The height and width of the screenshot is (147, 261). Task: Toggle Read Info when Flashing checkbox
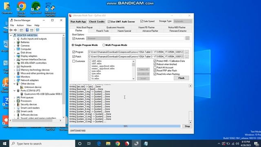click(x=155, y=74)
